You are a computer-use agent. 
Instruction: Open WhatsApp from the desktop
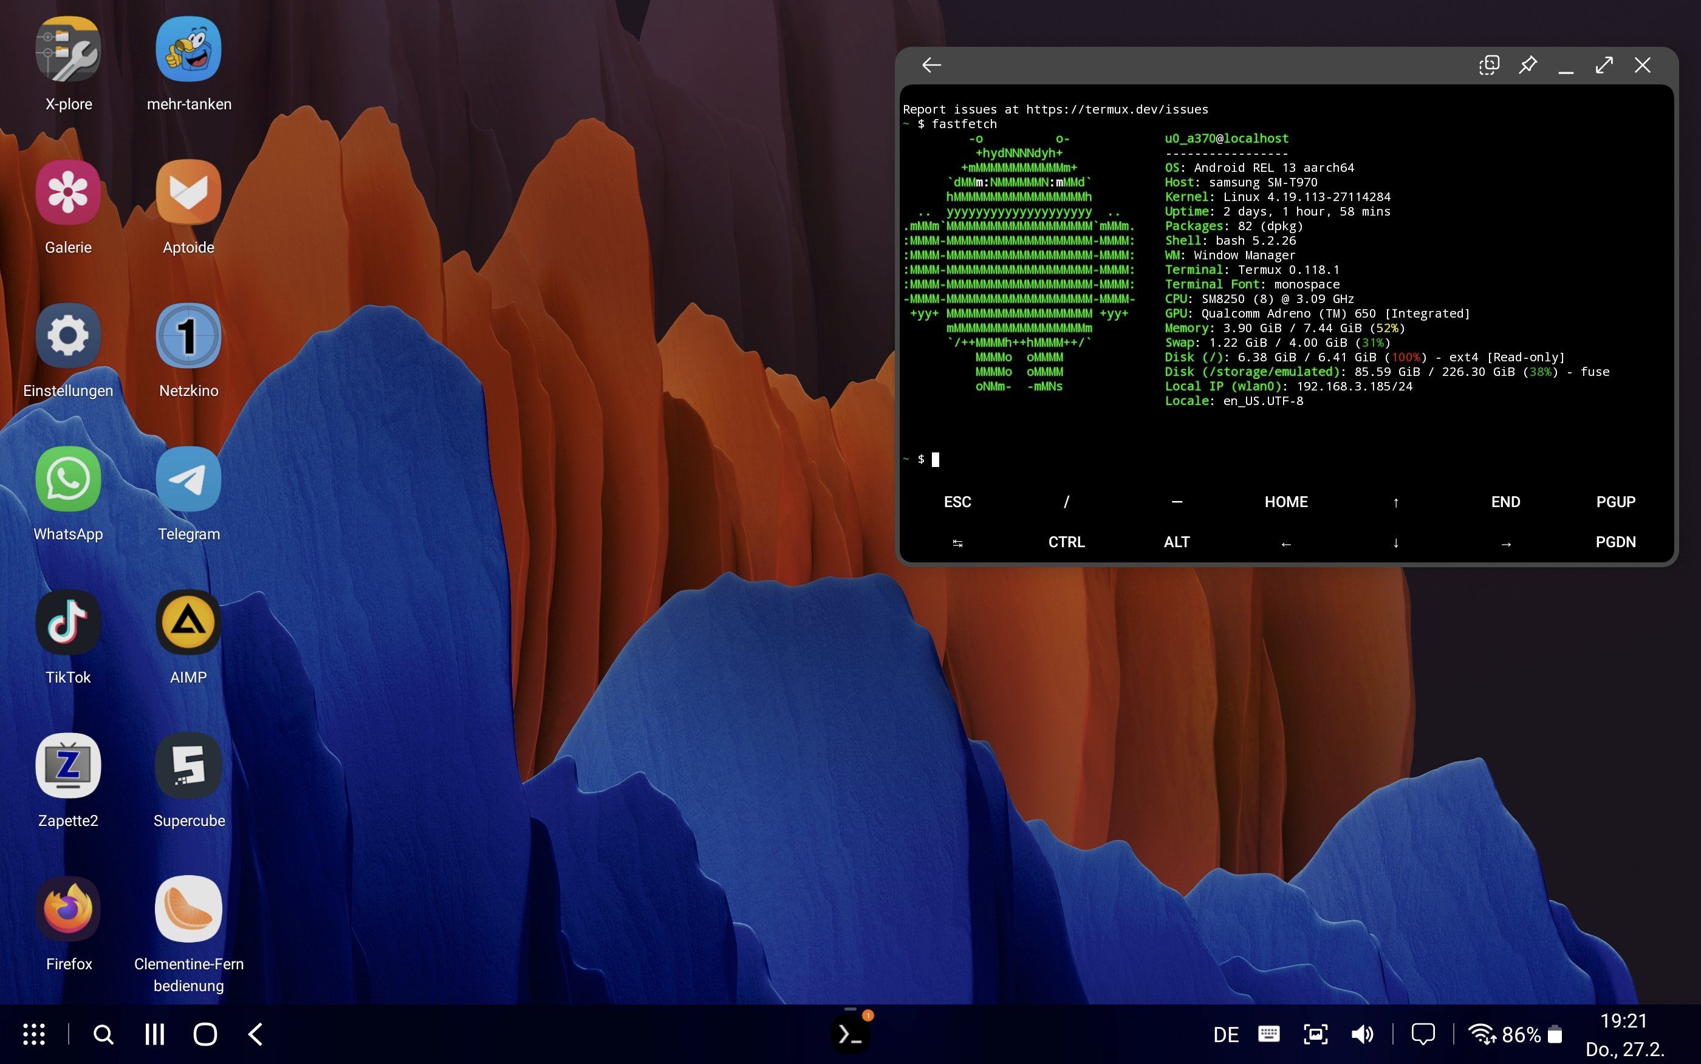click(x=67, y=479)
